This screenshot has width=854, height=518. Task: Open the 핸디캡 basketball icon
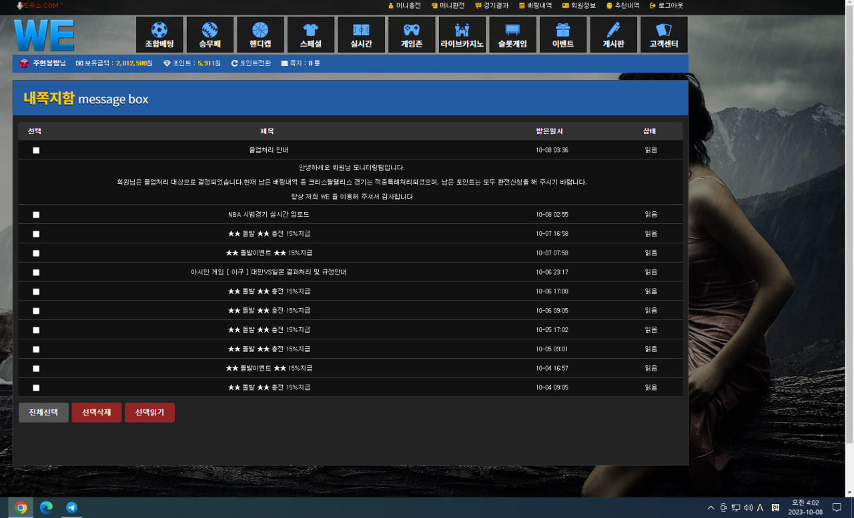(260, 30)
